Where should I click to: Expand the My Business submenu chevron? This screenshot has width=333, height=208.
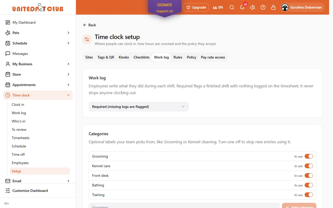68,64
